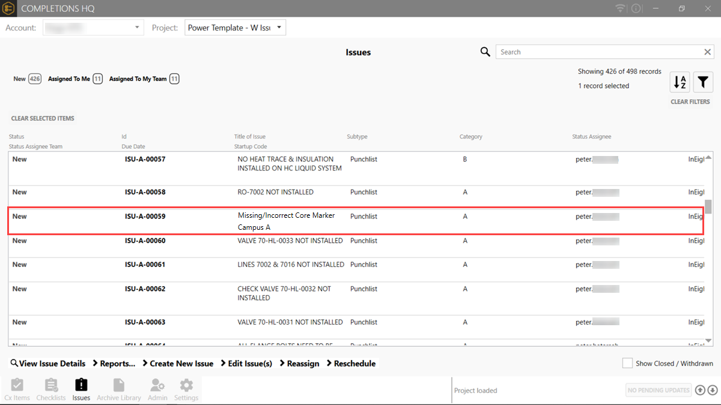Open the Admin section
Image resolution: width=721 pixels, height=405 pixels.
[x=157, y=389]
